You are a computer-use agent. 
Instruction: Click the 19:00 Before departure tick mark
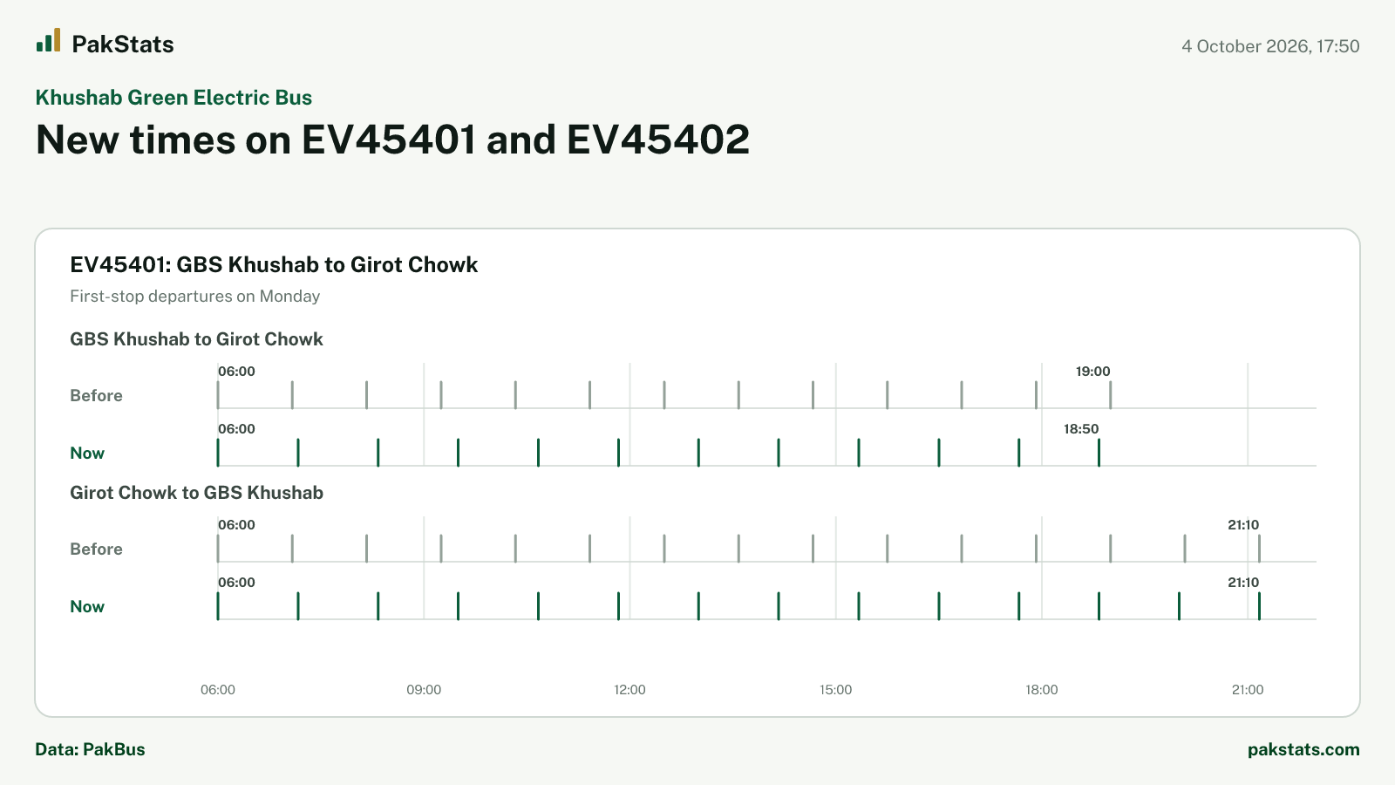(x=1110, y=395)
